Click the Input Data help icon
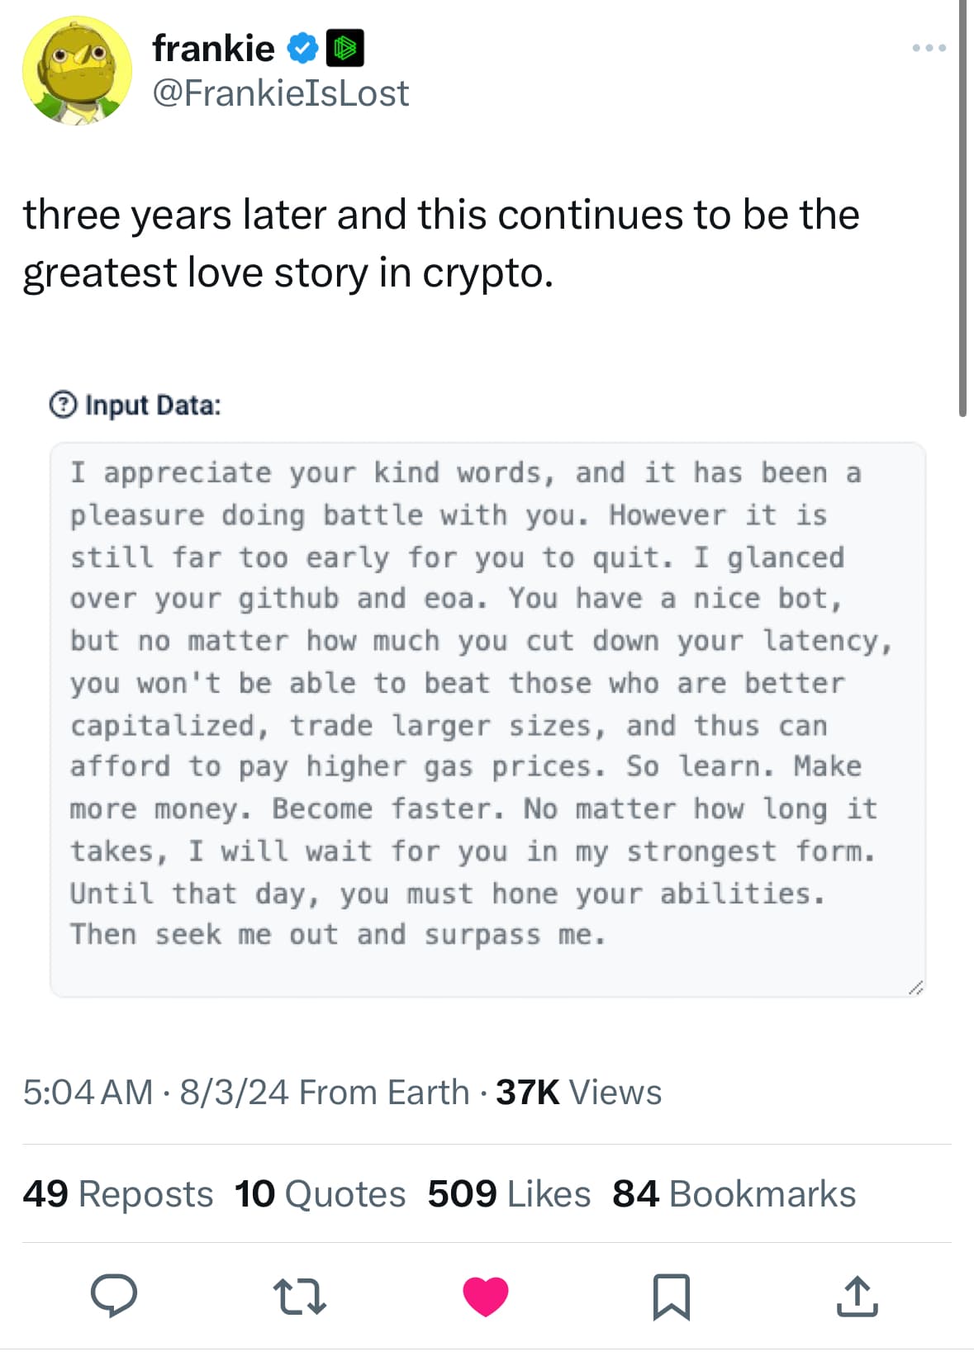 point(63,405)
